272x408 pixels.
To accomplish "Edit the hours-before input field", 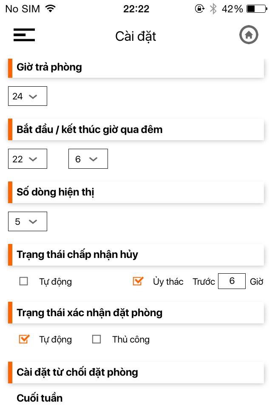I will click(x=232, y=281).
